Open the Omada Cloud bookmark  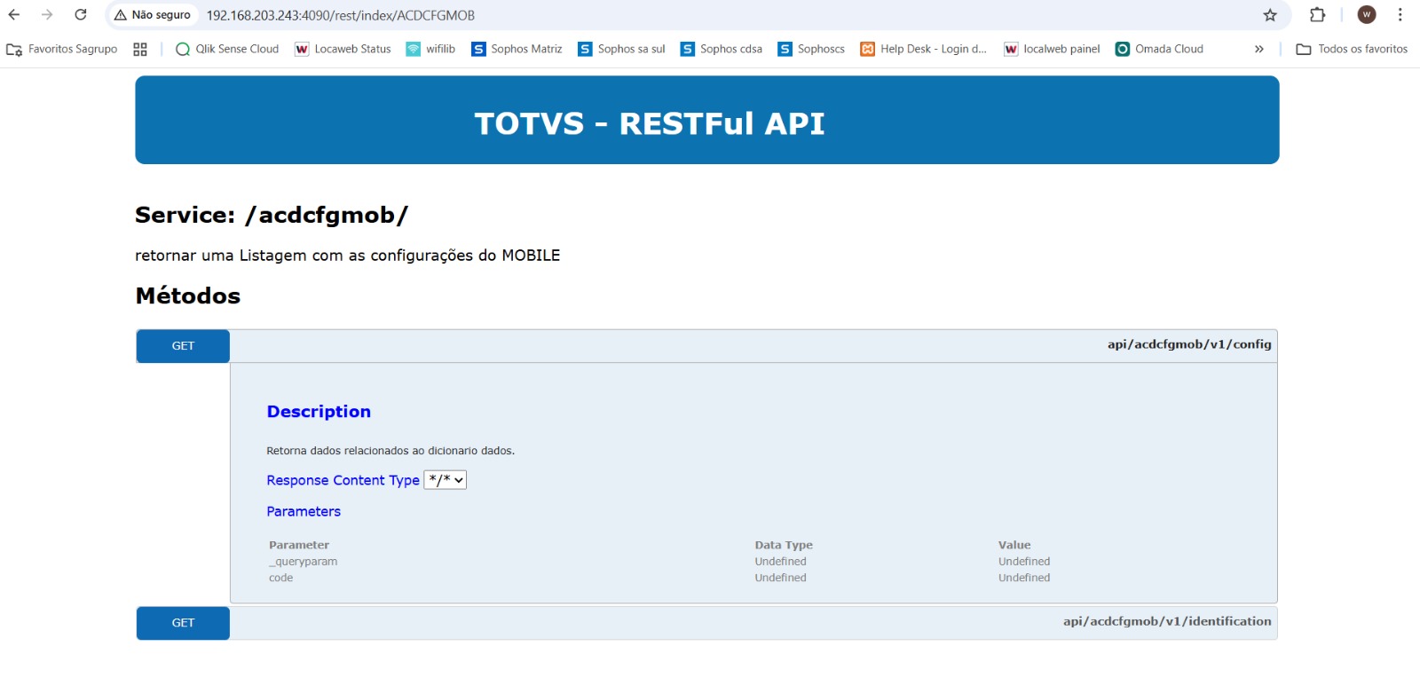click(x=1159, y=50)
